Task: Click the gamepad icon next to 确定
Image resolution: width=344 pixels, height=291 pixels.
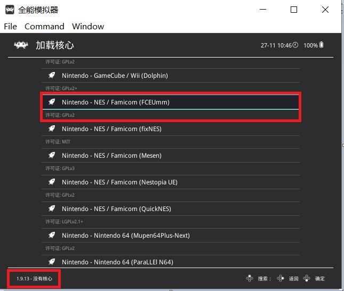Action: click(x=307, y=278)
